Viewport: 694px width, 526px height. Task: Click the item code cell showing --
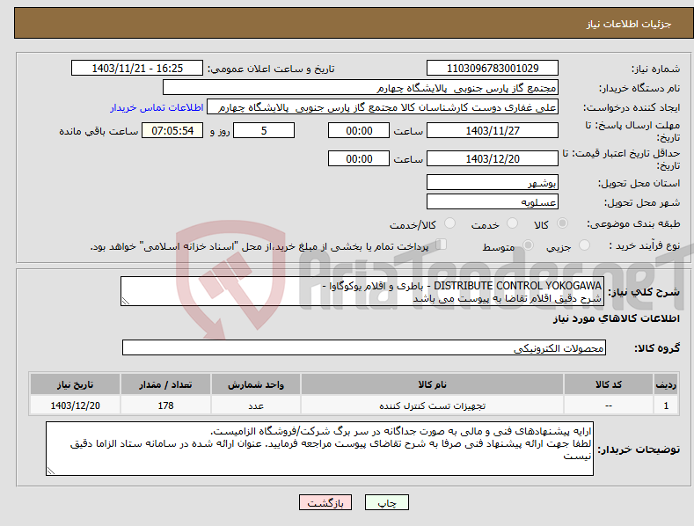[x=609, y=405]
